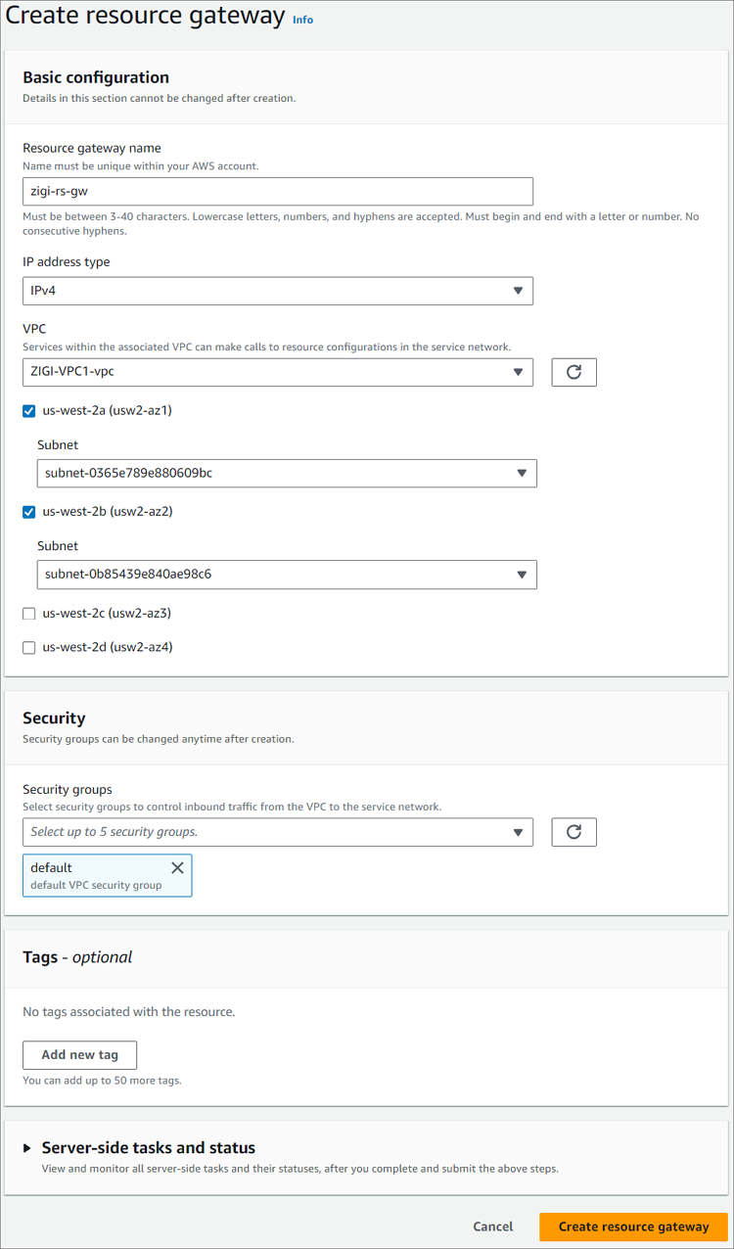Viewport: 734px width, 1249px height.
Task: Click the Cancel button
Action: pos(493,1226)
